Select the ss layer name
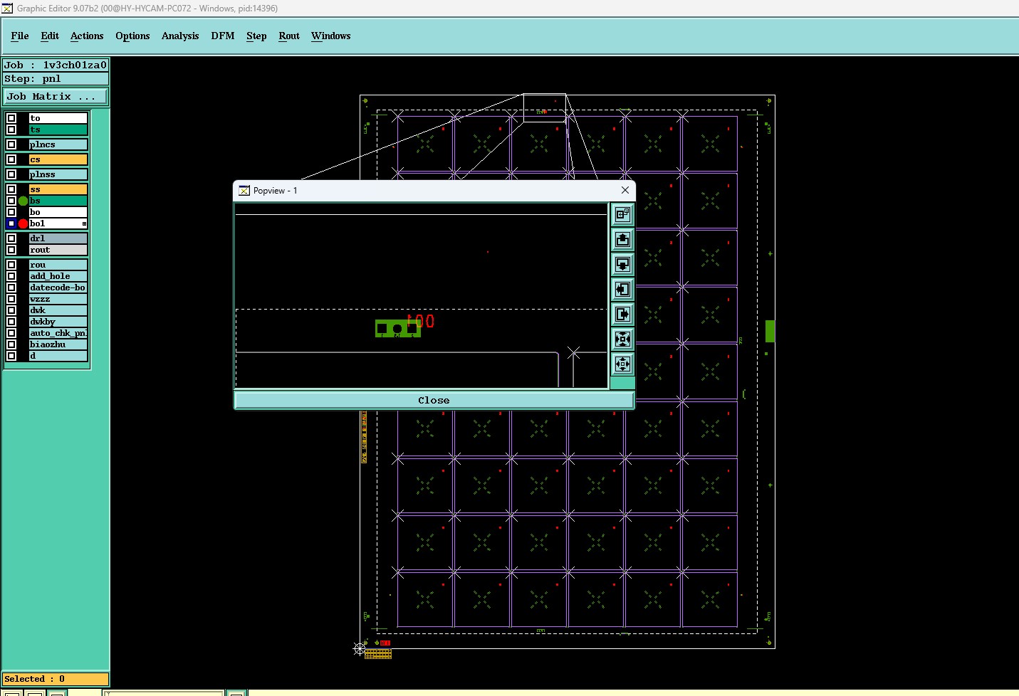Image resolution: width=1019 pixels, height=696 pixels. [58, 189]
